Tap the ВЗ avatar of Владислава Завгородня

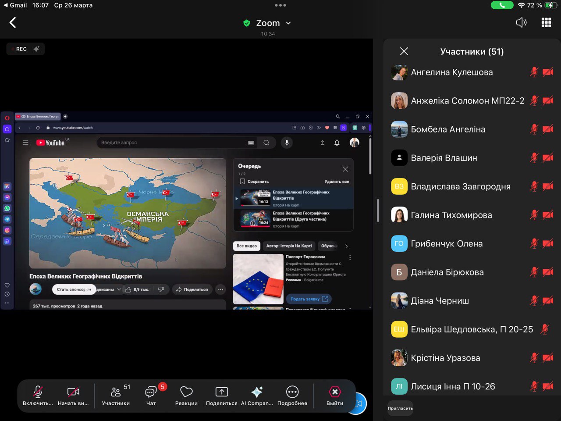click(x=399, y=186)
